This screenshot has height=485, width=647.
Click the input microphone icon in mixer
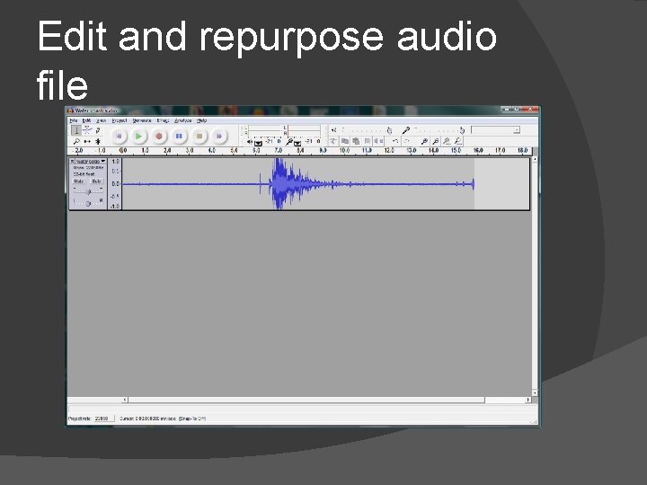click(x=406, y=130)
